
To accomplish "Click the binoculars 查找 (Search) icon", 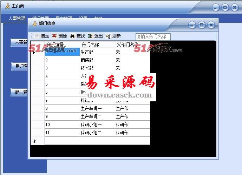I will 72,36.
